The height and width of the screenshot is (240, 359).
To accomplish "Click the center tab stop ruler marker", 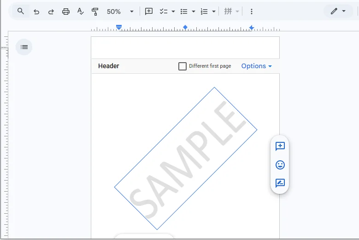I will point(185,28).
